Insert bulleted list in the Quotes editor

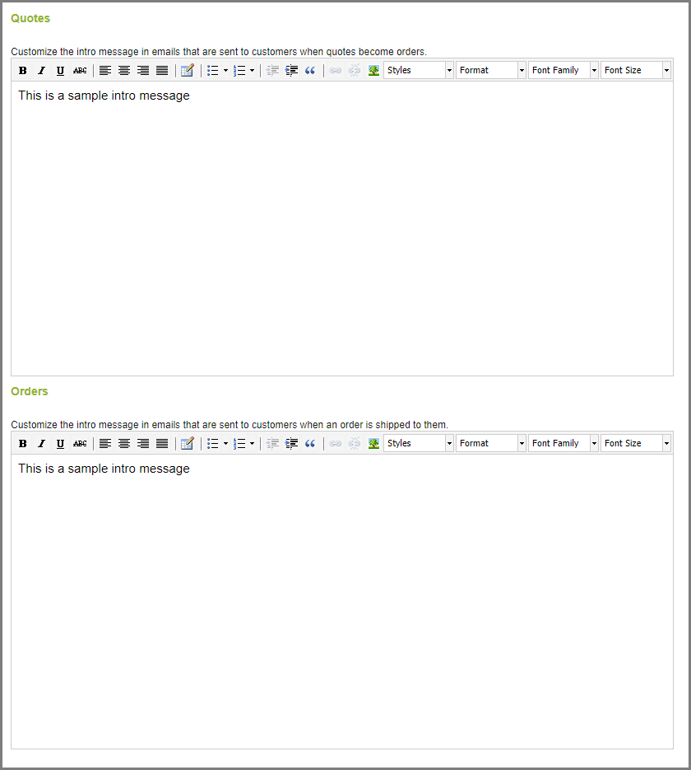point(213,70)
